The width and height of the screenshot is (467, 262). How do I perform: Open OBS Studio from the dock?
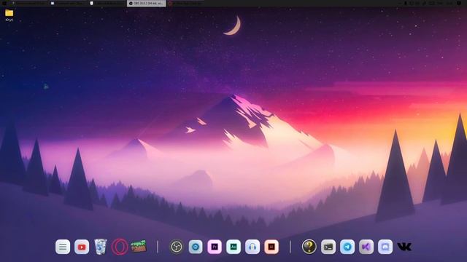pyautogui.click(x=177, y=247)
